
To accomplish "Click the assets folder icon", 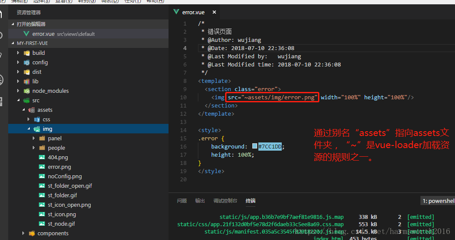I will point(32,110).
